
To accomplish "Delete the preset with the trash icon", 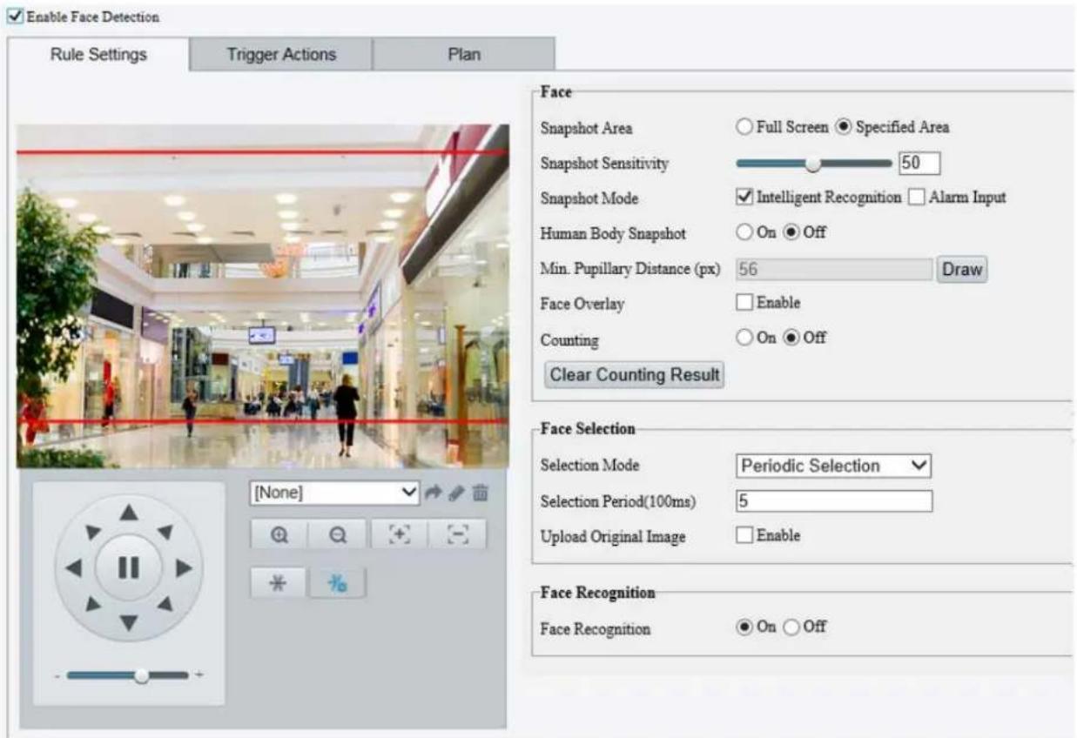I will (480, 493).
